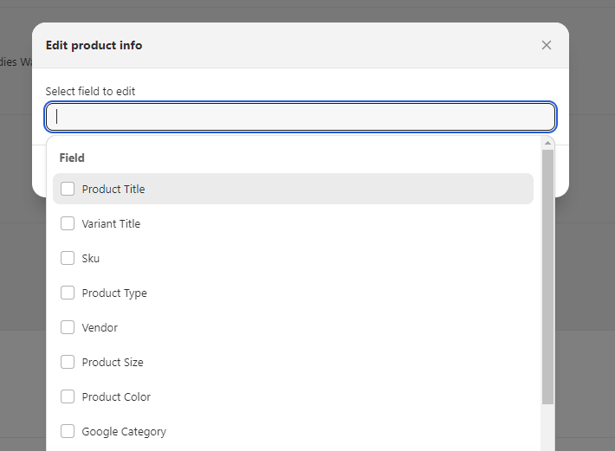615x451 pixels.
Task: Pick the Sku label in list
Action: [91, 258]
